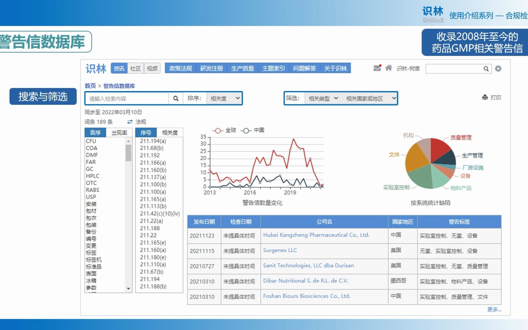Screen dimensions: 528x330
Task: Click the 识林 site logo
Action: pyautogui.click(x=96, y=69)
